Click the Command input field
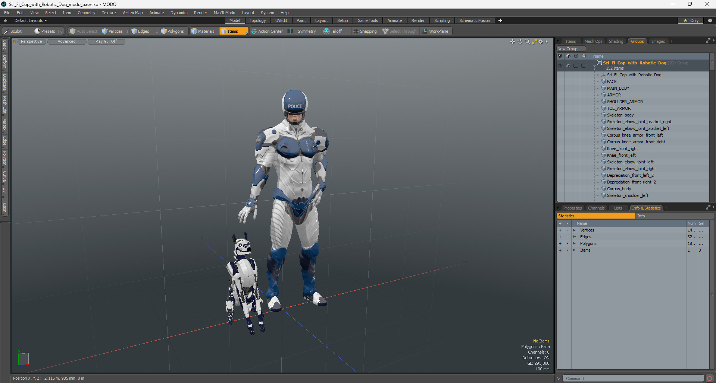 pos(633,379)
